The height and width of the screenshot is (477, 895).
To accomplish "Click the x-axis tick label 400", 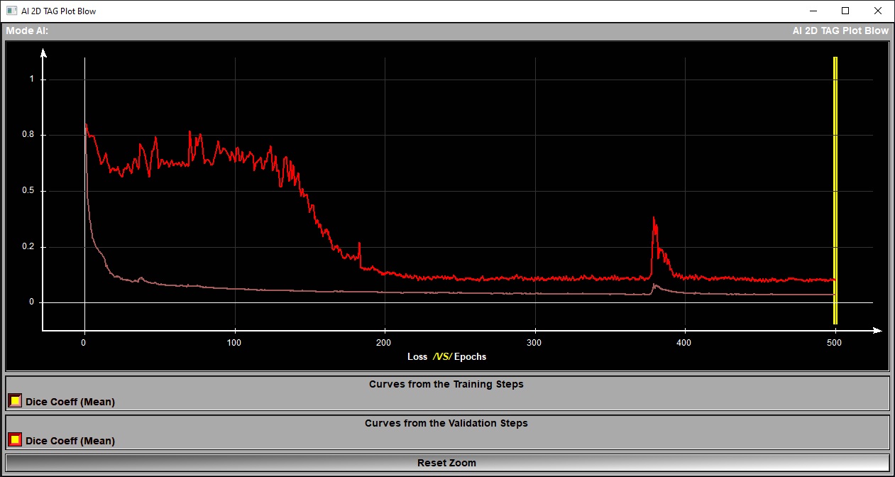I will click(685, 343).
